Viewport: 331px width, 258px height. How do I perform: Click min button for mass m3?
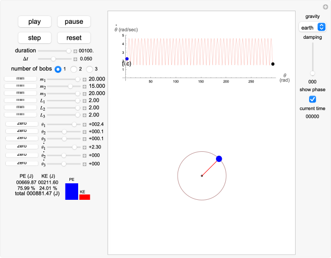[20, 93]
